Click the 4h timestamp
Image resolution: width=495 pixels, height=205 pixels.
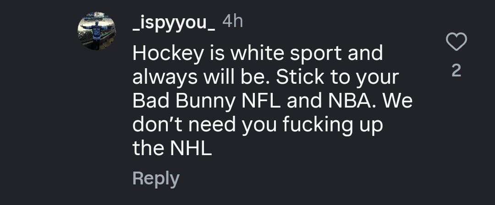(x=232, y=21)
